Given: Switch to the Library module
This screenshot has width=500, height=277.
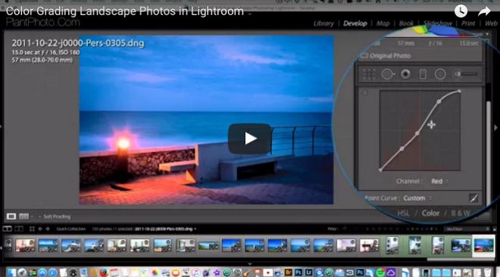Looking at the screenshot, I should pos(323,23).
